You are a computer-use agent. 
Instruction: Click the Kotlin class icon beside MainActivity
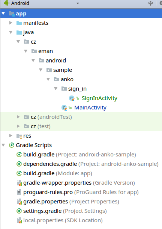[64, 108]
